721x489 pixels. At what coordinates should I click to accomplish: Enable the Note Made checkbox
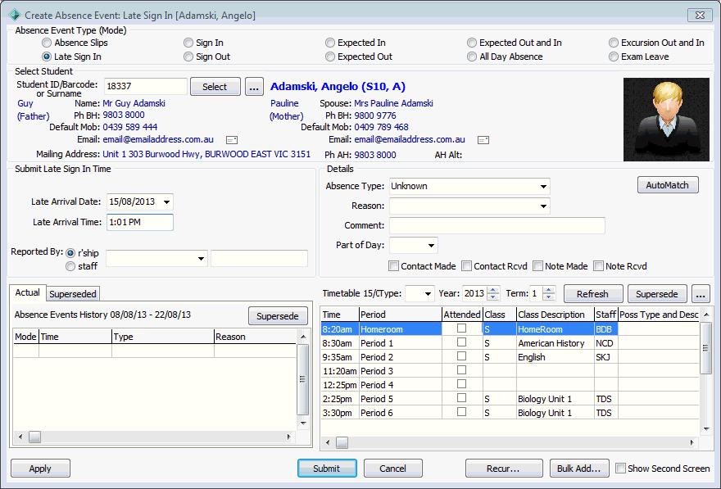[x=537, y=266]
